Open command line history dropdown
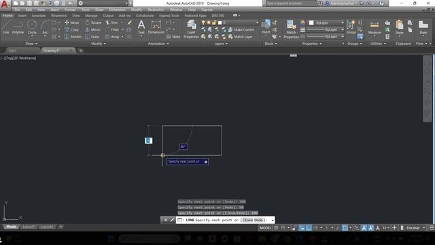This screenshot has width=435, height=245. click(273, 220)
